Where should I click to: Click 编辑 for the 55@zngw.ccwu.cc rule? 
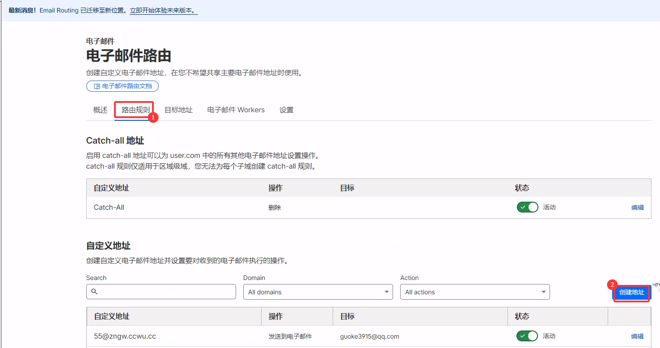(637, 336)
